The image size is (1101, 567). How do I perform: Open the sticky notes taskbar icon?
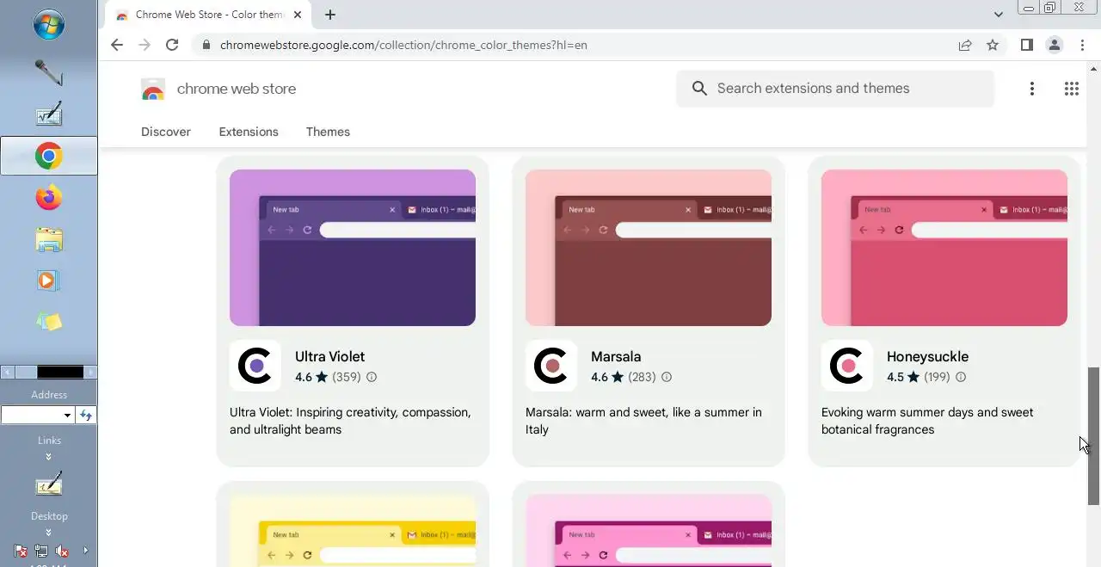[49, 321]
